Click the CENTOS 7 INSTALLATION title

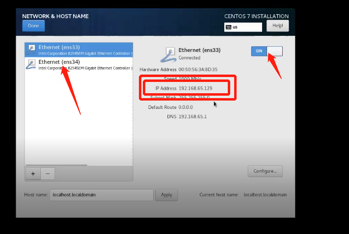click(256, 16)
